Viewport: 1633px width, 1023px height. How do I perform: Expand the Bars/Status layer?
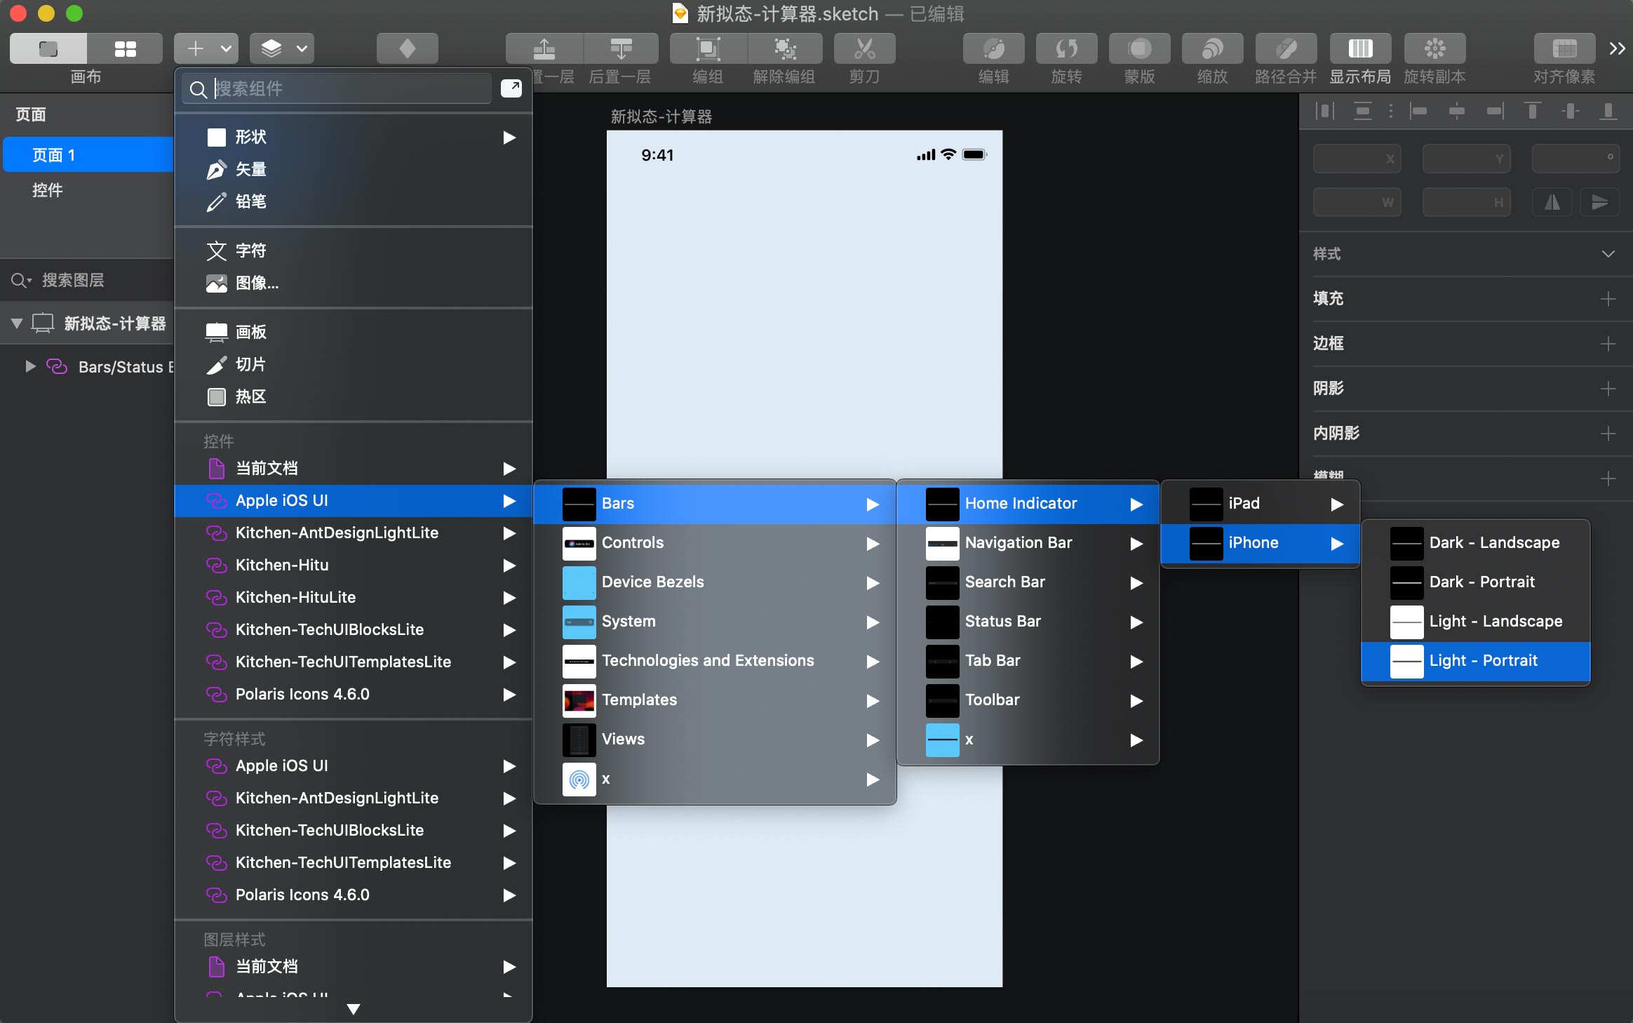30,366
